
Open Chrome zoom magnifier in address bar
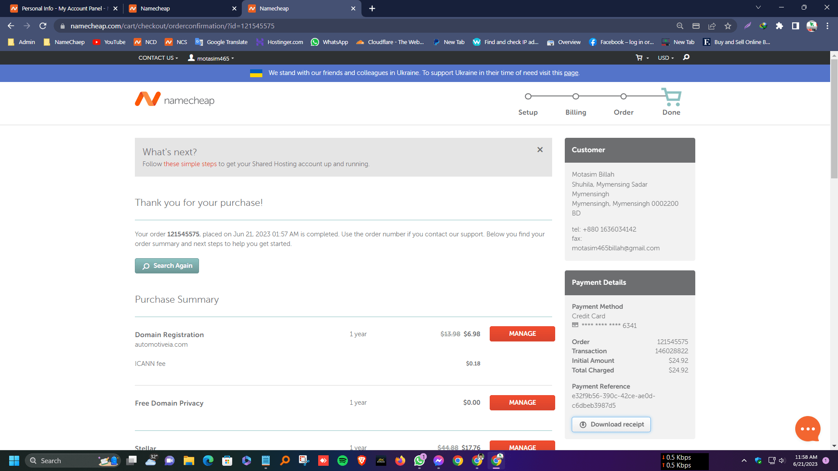[680, 26]
